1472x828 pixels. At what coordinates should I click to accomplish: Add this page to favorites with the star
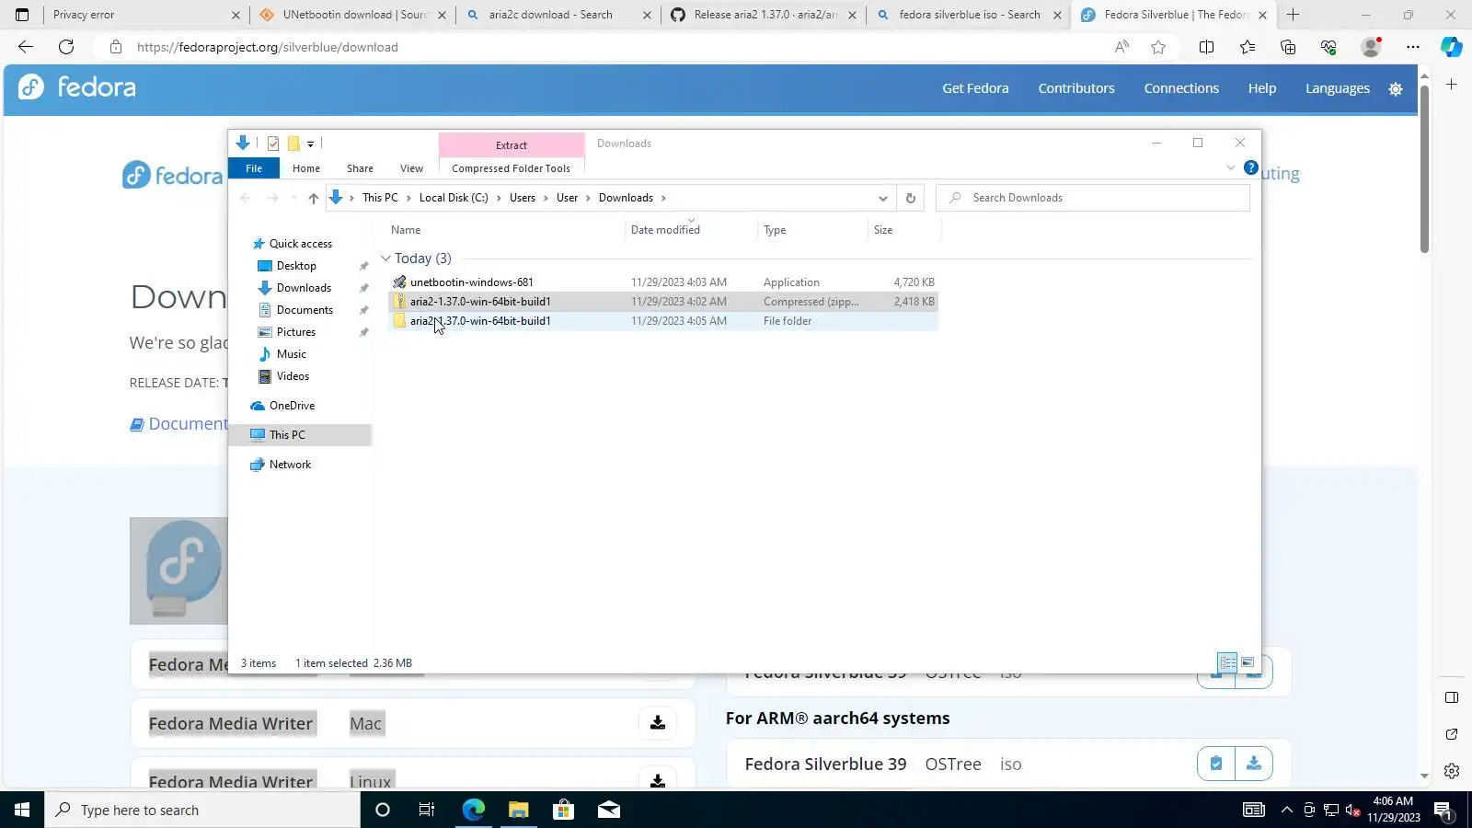pyautogui.click(x=1158, y=47)
